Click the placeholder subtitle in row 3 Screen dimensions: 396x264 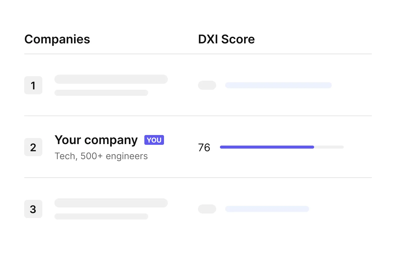click(x=101, y=216)
